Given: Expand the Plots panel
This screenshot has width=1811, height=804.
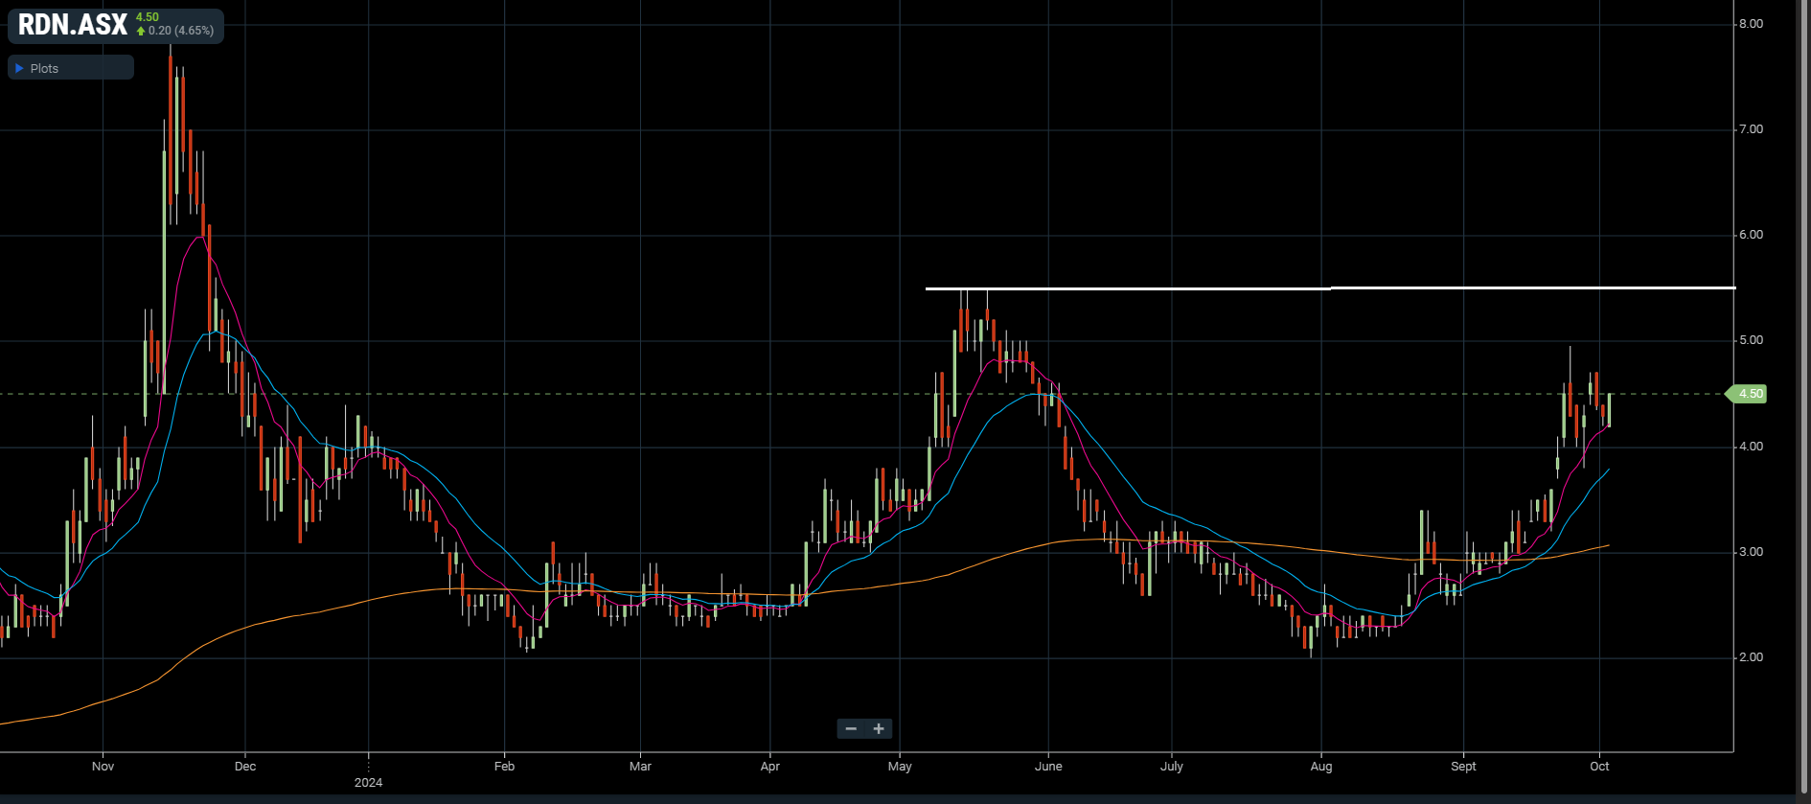Looking at the screenshot, I should point(70,68).
